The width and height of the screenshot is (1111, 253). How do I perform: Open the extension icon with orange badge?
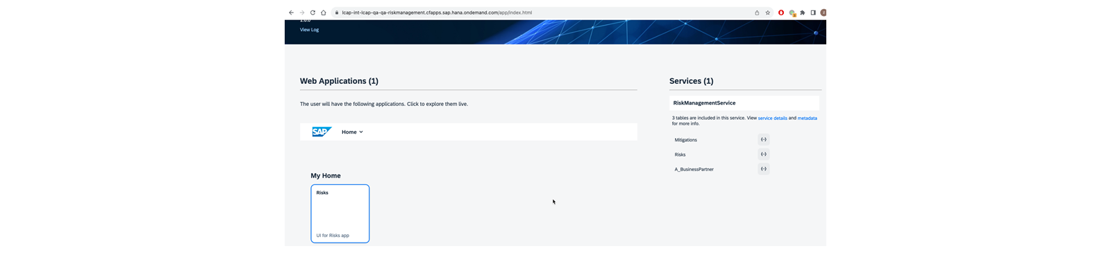pos(792,12)
